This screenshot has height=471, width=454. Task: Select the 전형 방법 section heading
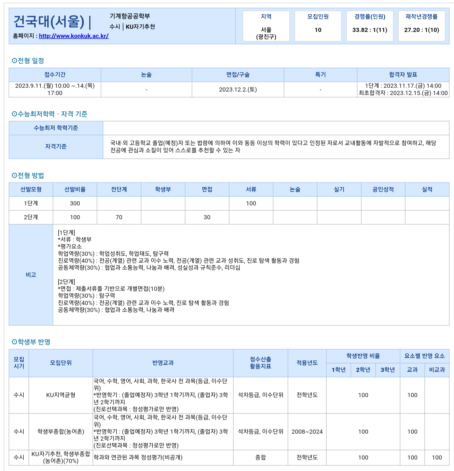(x=28, y=176)
